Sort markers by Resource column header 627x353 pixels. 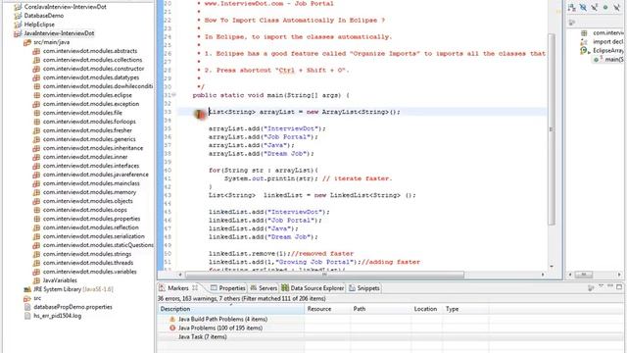tap(326, 309)
